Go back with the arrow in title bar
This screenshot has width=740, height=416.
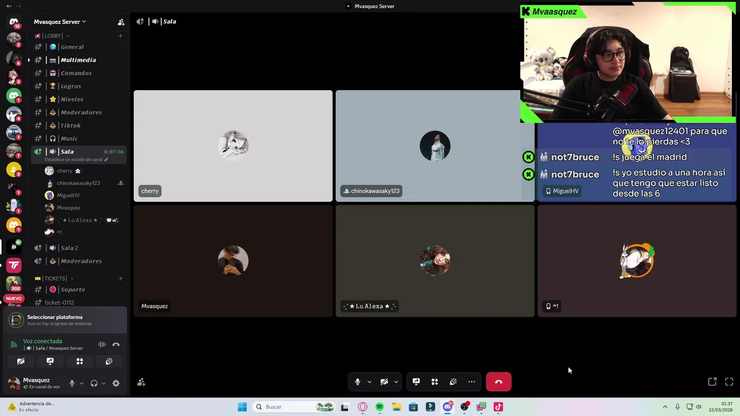[x=9, y=6]
